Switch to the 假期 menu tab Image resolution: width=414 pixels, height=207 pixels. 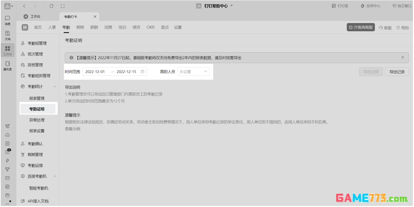[x=80, y=27]
